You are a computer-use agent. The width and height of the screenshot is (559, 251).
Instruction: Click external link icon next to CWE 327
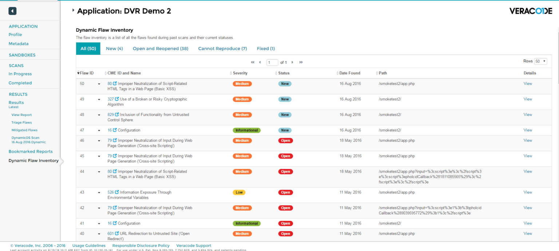[x=117, y=99]
